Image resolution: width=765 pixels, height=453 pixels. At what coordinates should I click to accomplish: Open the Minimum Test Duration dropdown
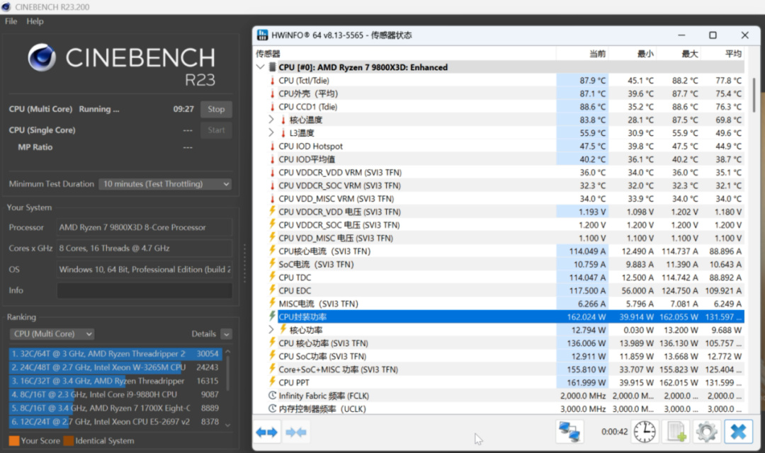tap(165, 184)
